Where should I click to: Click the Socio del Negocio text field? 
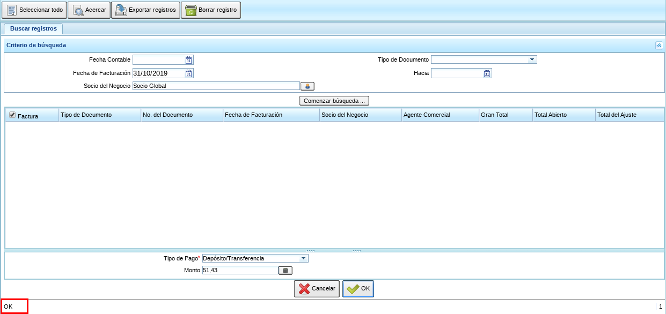pyautogui.click(x=216, y=86)
